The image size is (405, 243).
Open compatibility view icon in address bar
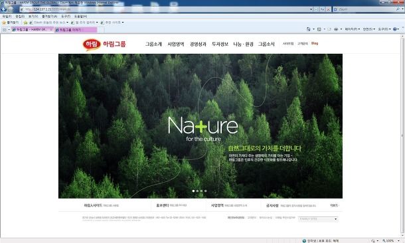(317, 9)
